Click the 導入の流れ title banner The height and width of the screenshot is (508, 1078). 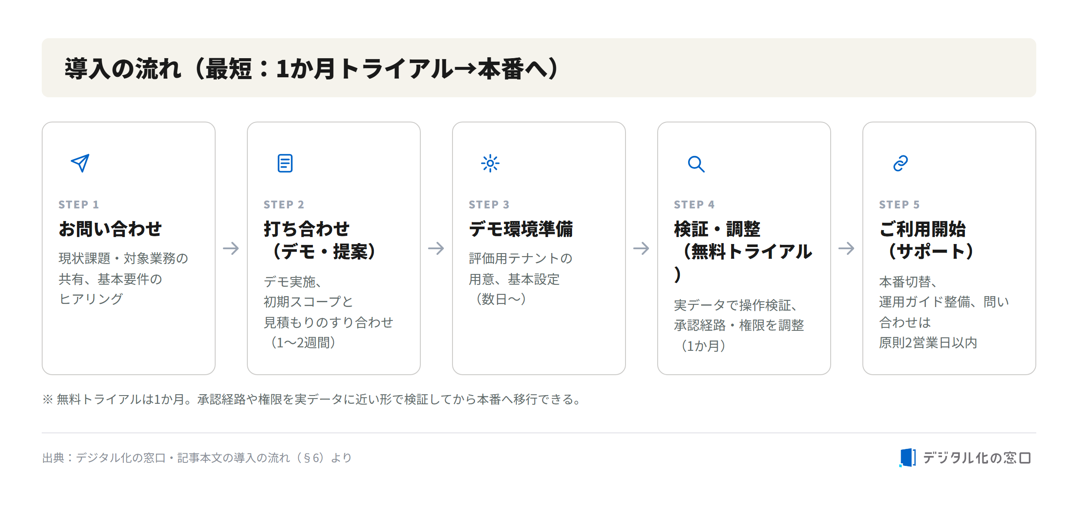[x=539, y=68]
